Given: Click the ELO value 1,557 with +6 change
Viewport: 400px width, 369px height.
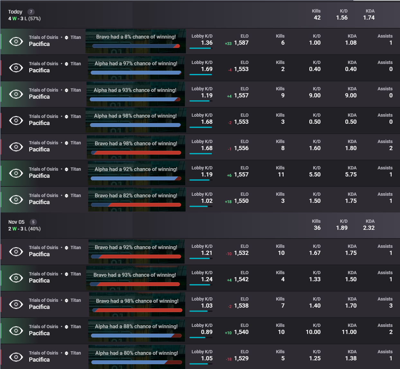Looking at the screenshot, I should pyautogui.click(x=241, y=175).
